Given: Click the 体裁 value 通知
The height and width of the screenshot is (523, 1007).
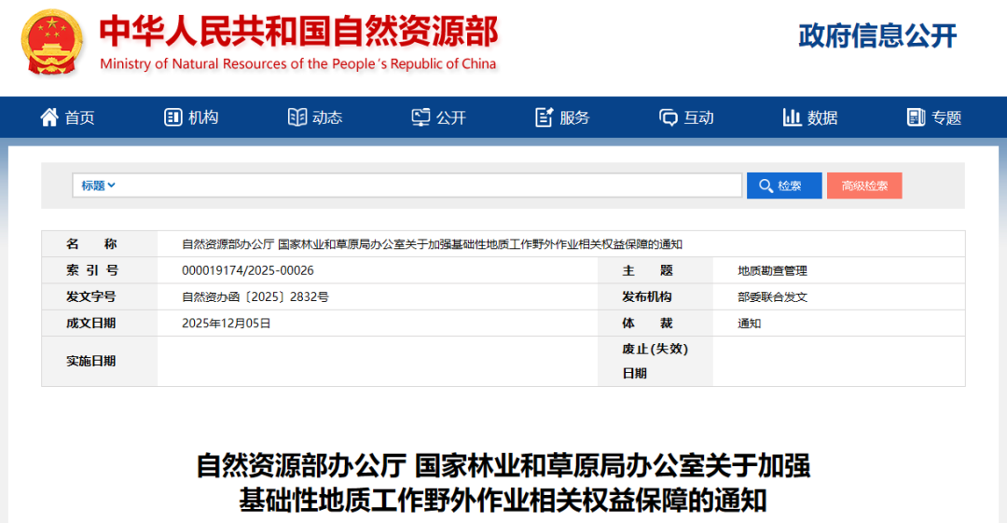Looking at the screenshot, I should (749, 323).
